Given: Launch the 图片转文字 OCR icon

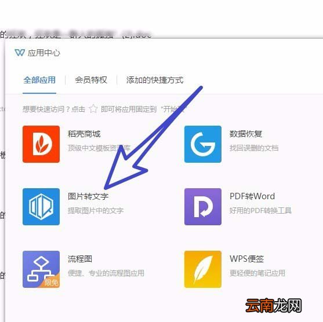Looking at the screenshot, I should (41, 207).
